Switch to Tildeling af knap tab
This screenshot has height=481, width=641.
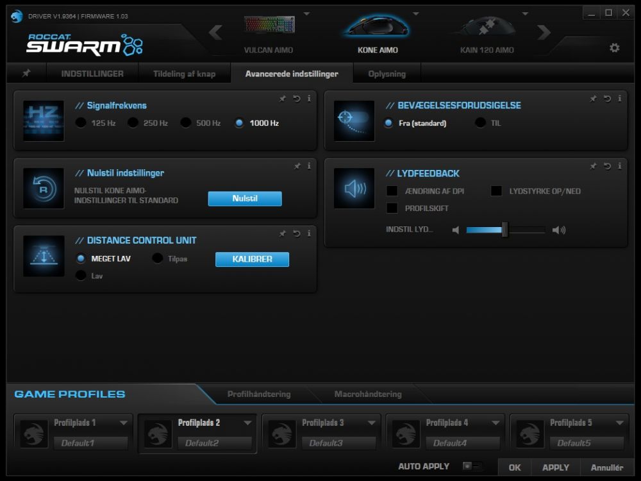[x=185, y=74]
